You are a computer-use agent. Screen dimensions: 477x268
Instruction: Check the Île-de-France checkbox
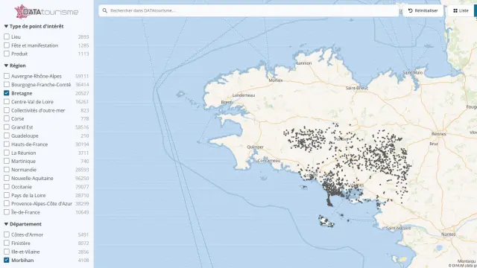(x=7, y=212)
